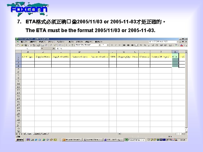203x152 pixels.
Task: Switch to Sheet2 tab
Action: [37, 134]
